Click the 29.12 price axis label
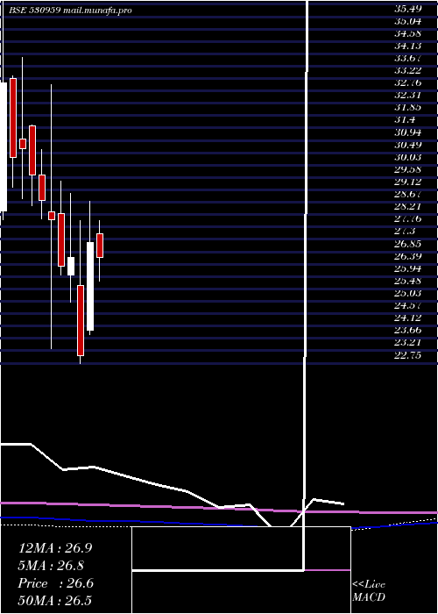 pos(407,182)
